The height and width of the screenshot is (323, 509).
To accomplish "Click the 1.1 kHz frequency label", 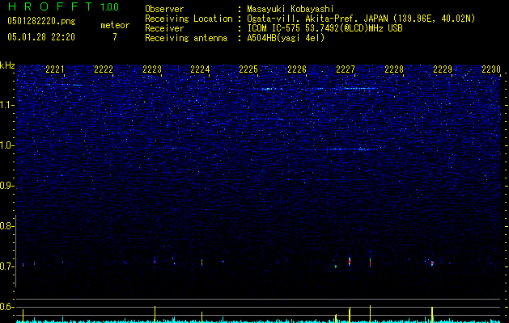I will coord(6,105).
